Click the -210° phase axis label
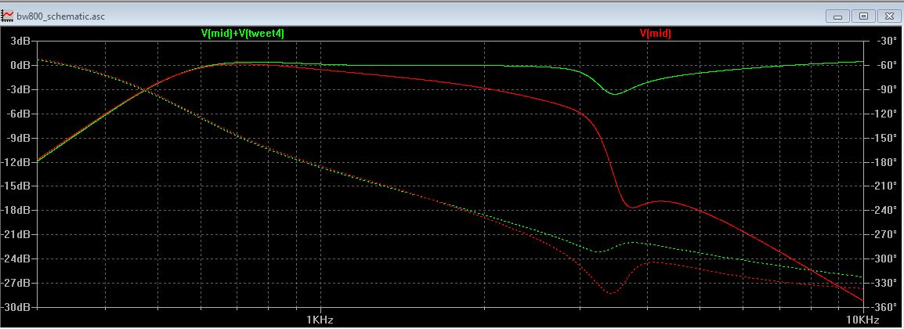The height and width of the screenshot is (329, 904). click(885, 186)
